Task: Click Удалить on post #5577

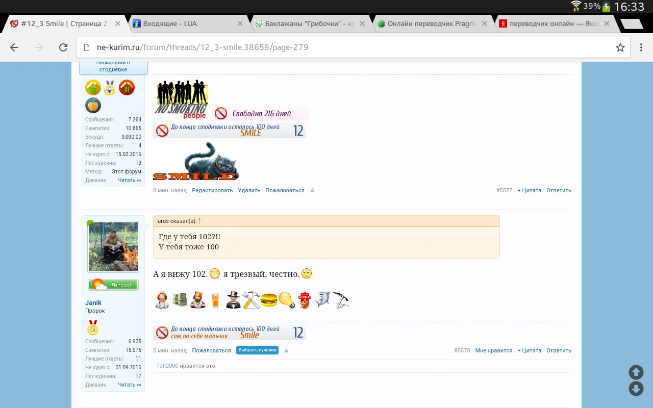Action: click(249, 190)
